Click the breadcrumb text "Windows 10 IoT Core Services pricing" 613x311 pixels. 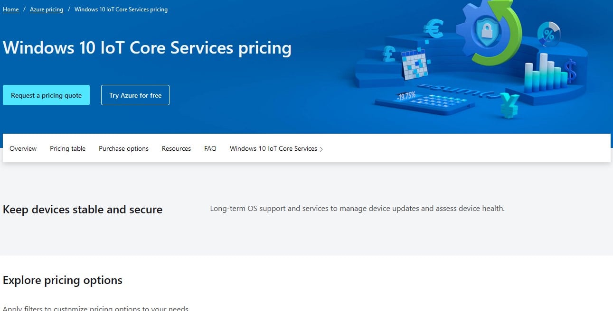coord(121,9)
